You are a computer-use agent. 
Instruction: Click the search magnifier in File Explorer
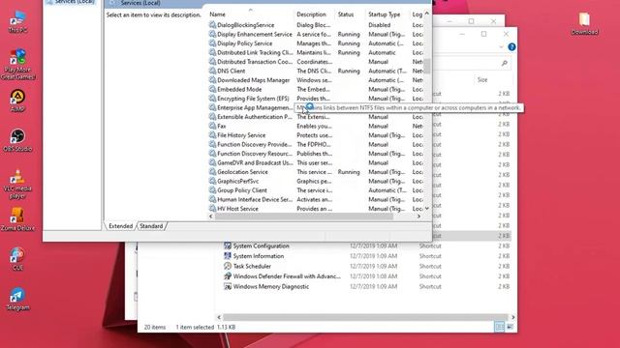[x=504, y=63]
